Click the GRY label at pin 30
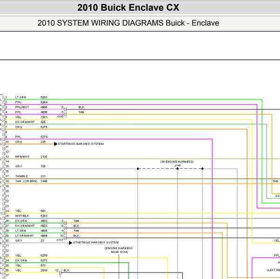The image size is (280, 279). (x=19, y=241)
